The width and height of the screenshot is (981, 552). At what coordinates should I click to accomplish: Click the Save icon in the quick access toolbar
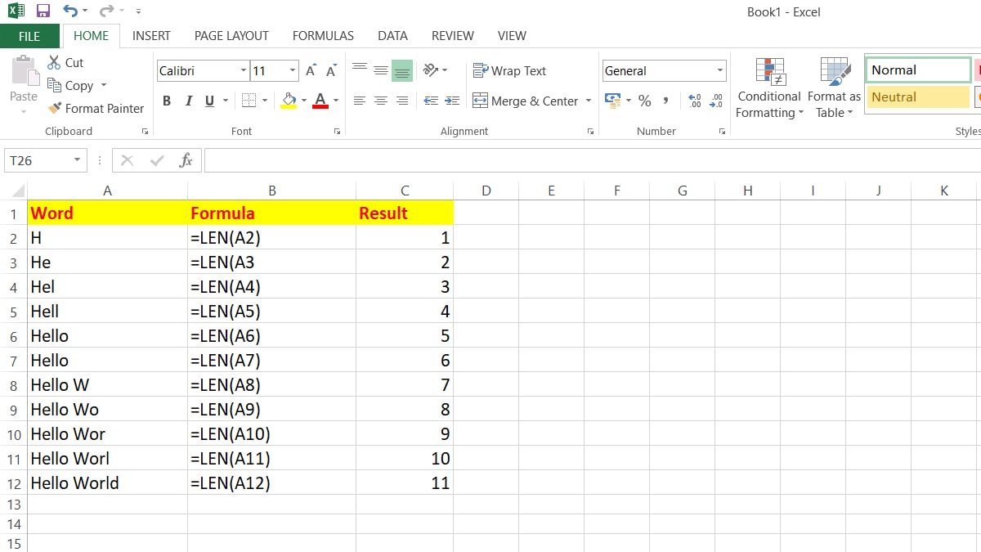coord(43,11)
